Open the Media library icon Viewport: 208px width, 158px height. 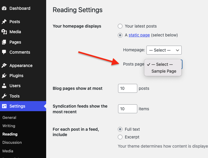[x=4, y=32]
